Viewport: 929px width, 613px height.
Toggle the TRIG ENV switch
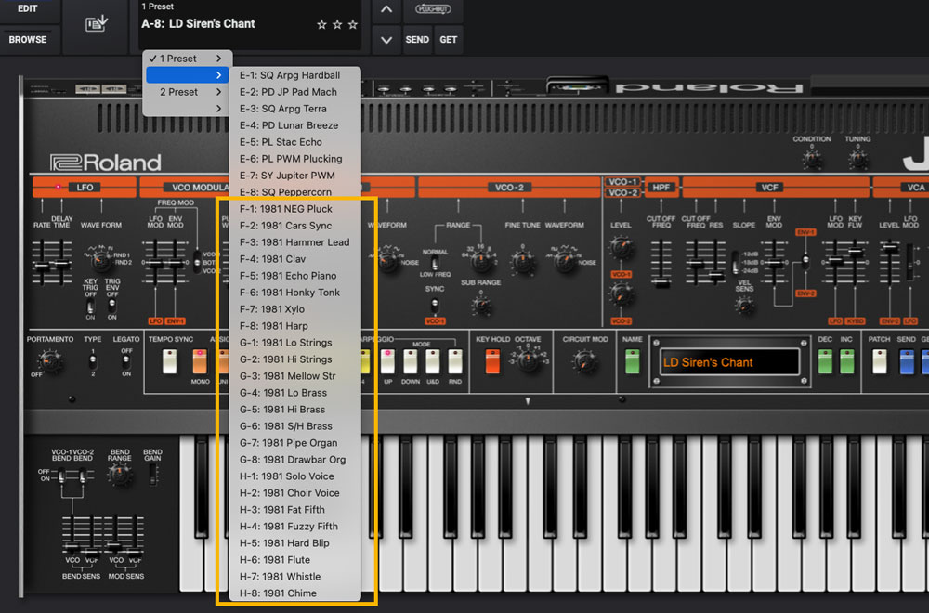(x=112, y=306)
